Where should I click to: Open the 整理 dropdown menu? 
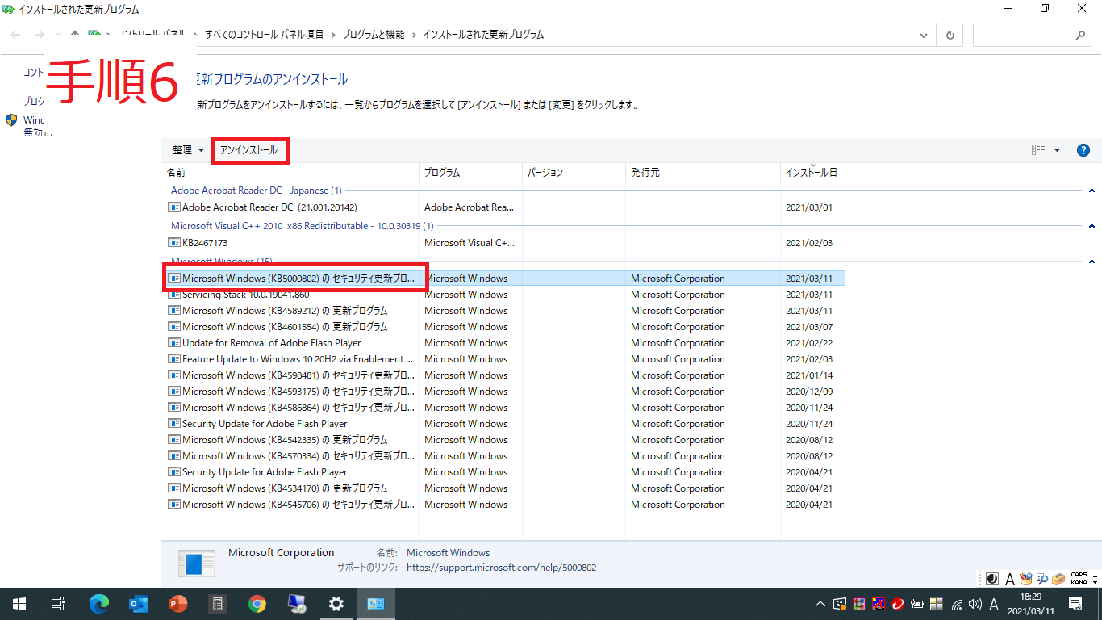(x=188, y=150)
